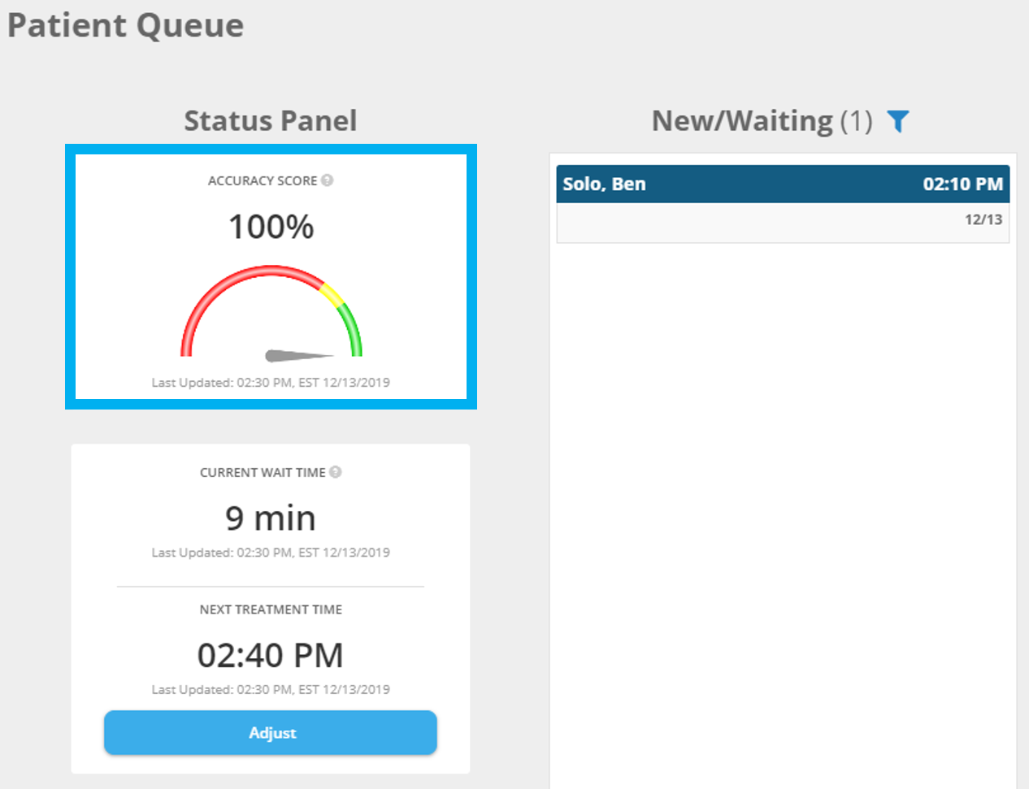Click the NEXT TREATMENT TIME label
1029x789 pixels.
[271, 609]
